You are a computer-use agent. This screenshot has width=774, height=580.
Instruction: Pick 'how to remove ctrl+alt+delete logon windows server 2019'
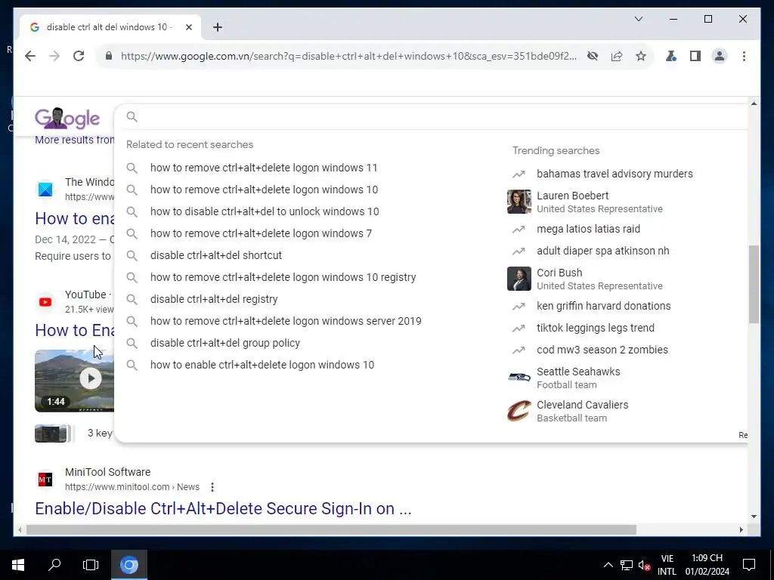pos(286,321)
